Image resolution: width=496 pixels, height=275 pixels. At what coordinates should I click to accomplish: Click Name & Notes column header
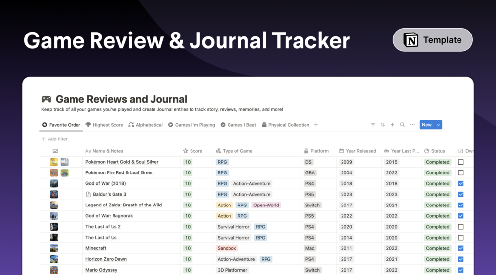pos(105,151)
